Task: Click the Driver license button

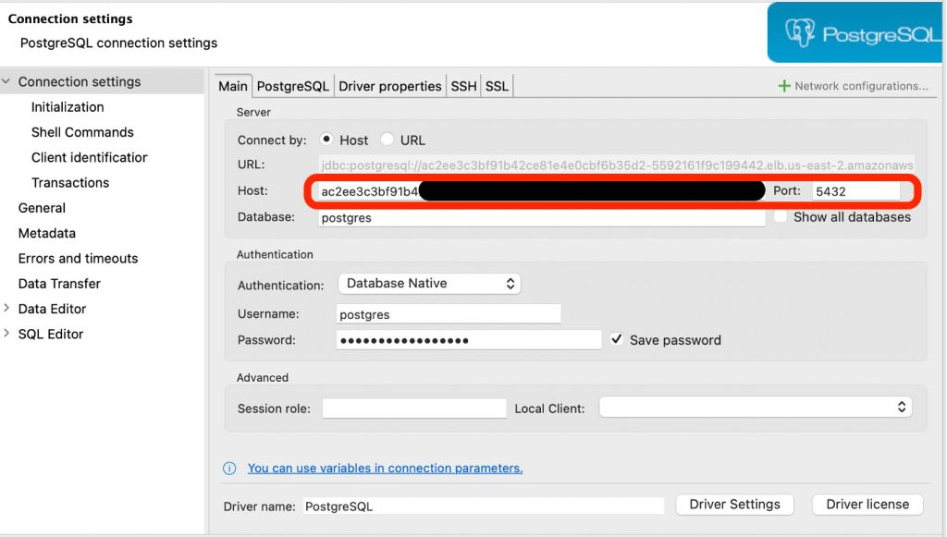Action: [x=867, y=505]
